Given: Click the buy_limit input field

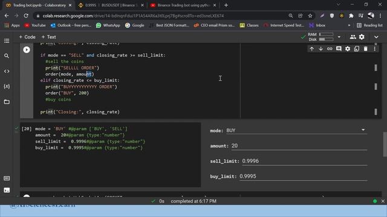Looking at the screenshot, I should pos(304,177).
